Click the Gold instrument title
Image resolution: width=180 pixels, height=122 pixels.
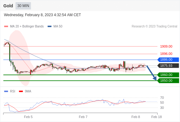click(8, 6)
